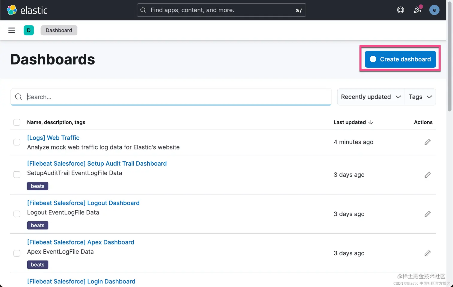453x287 pixels.
Task: Open the help menu lifebuoy icon
Action: click(x=400, y=10)
